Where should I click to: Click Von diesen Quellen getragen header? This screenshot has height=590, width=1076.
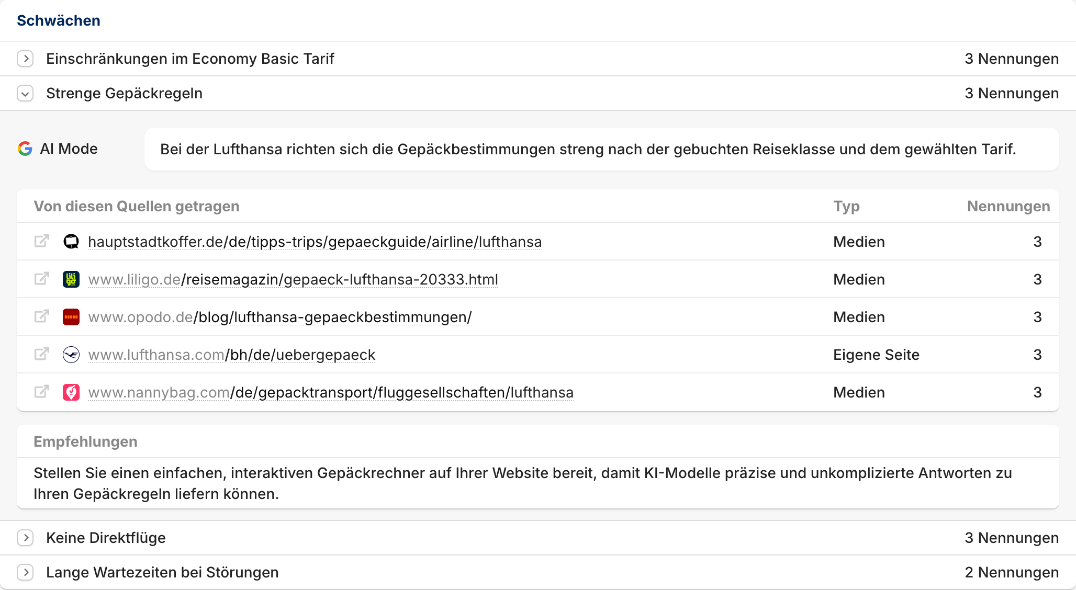137,206
